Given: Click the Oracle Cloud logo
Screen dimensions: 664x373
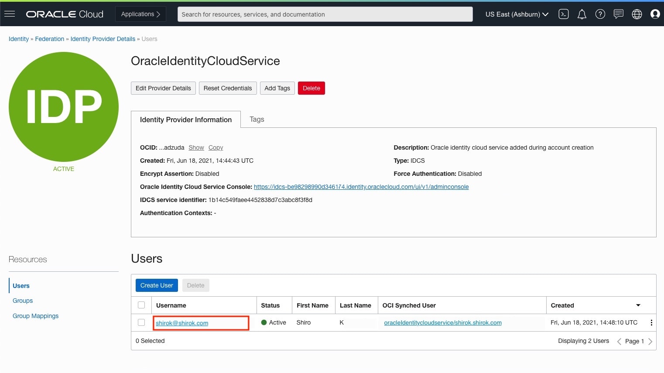Looking at the screenshot, I should tap(65, 14).
